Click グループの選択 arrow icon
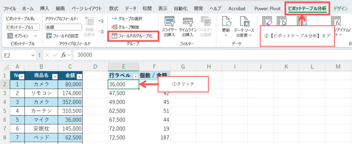Screen dimensions: 352x144 tap(114, 19)
